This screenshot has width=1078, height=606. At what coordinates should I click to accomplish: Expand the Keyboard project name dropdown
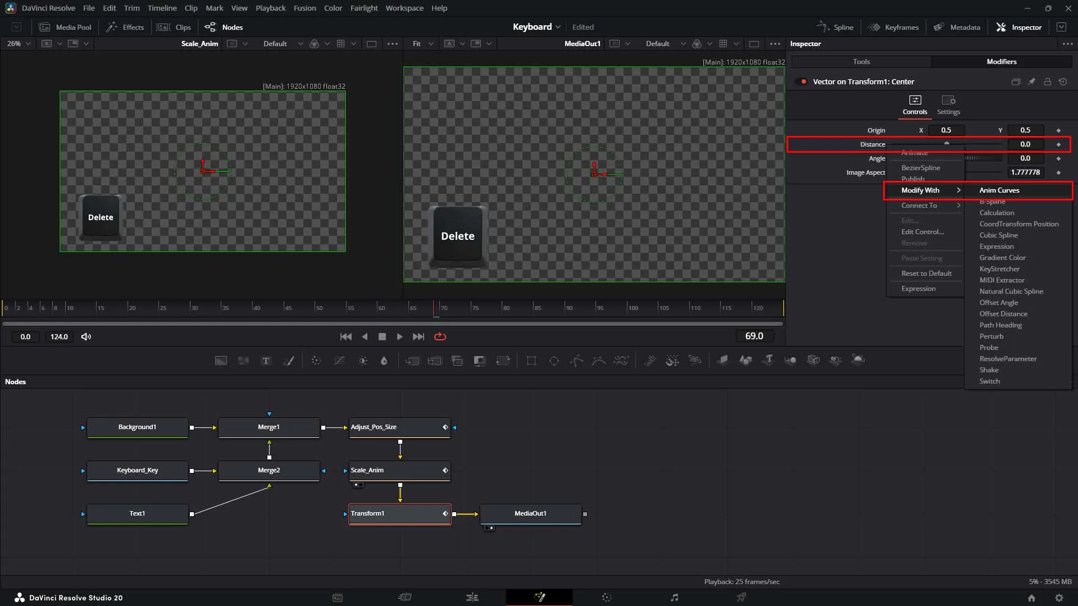pyautogui.click(x=536, y=26)
